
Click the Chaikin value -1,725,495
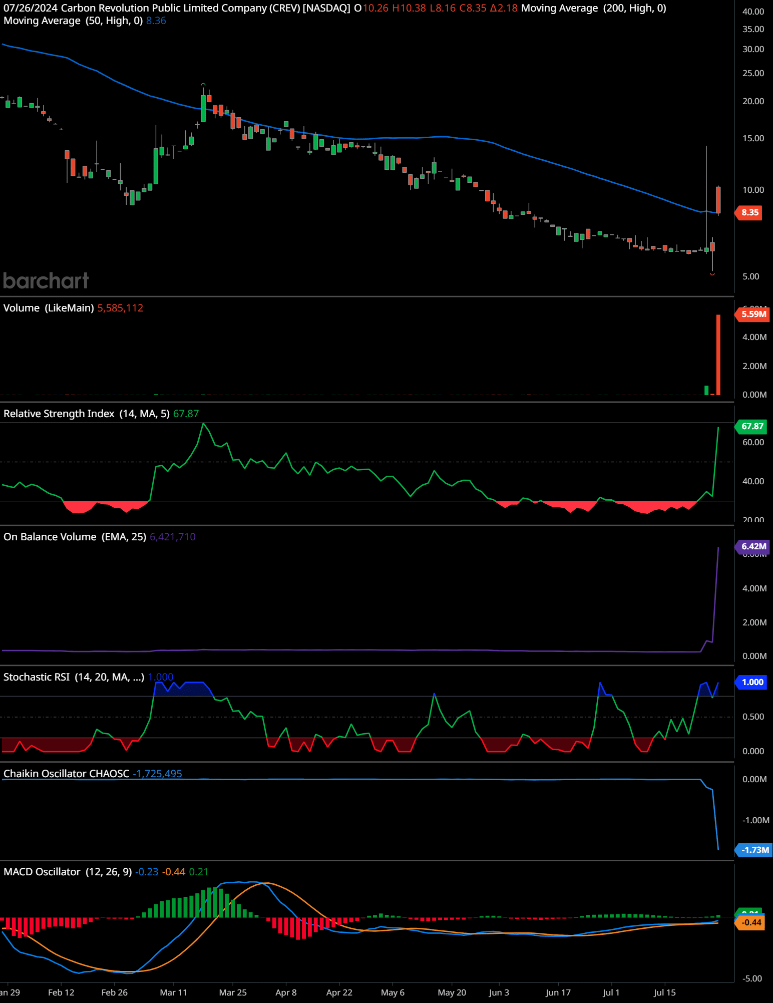(x=157, y=774)
